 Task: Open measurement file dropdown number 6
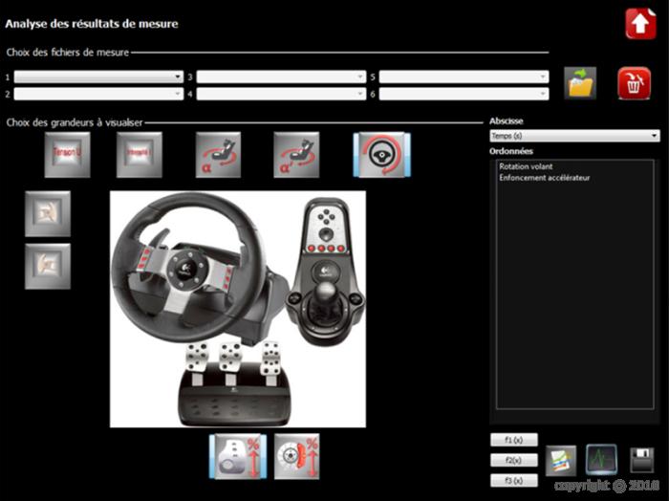click(x=464, y=94)
